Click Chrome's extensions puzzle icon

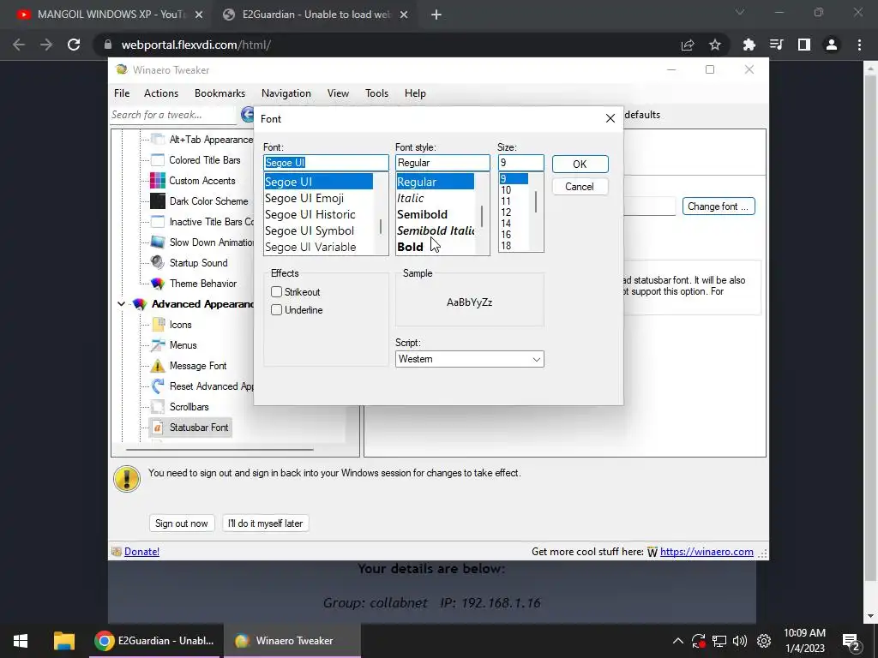click(x=749, y=45)
